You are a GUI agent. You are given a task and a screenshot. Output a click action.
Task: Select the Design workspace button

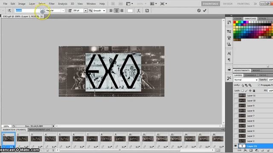(x=228, y=4)
